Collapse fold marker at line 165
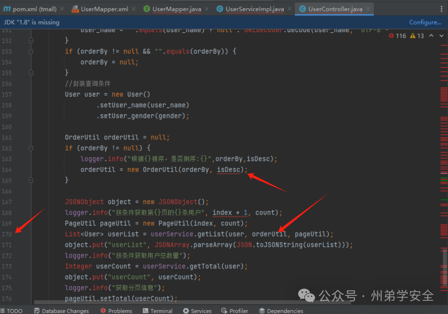448x314 pixels. 31,180
